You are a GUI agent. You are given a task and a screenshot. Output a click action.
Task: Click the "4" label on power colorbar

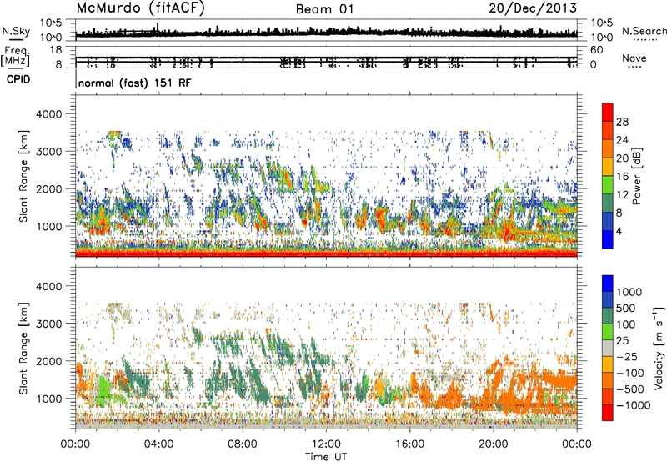click(x=619, y=232)
